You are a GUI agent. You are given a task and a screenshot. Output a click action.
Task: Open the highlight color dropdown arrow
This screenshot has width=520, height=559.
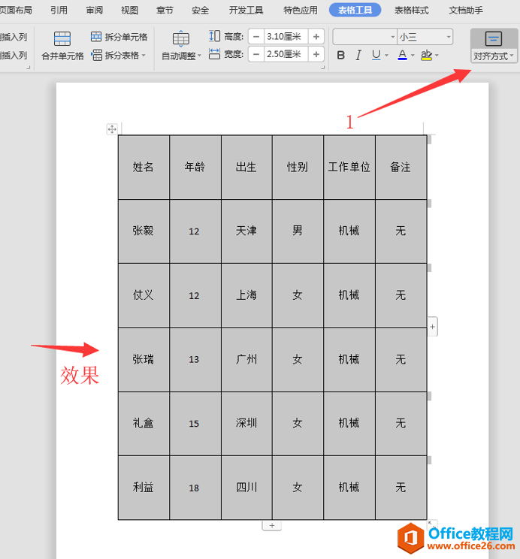point(437,56)
